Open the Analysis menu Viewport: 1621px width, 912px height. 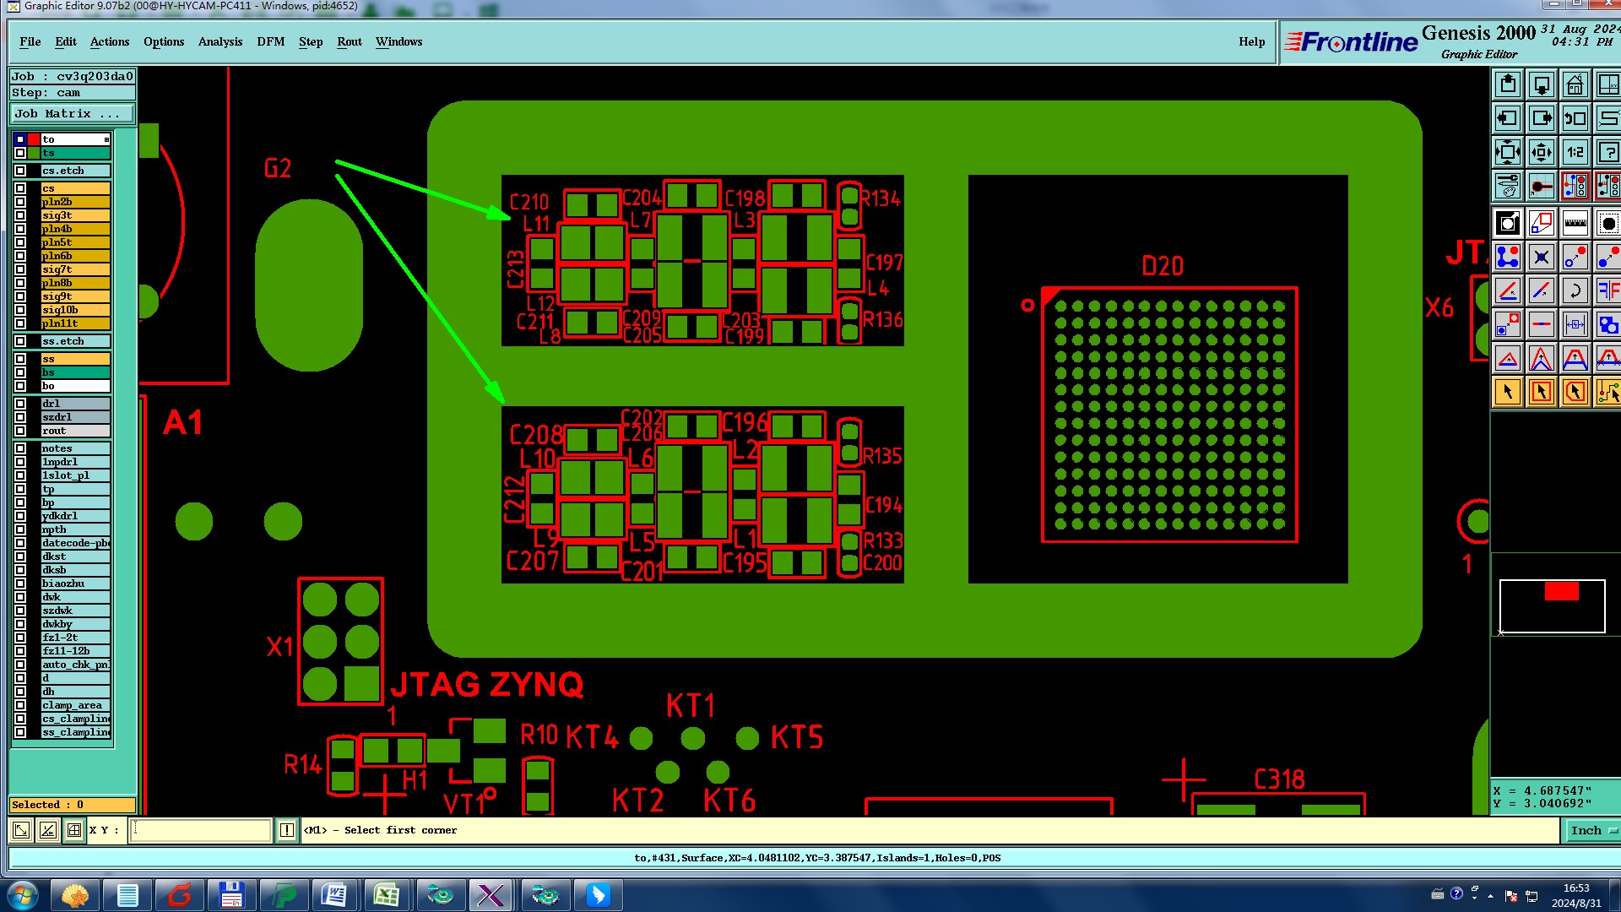(x=220, y=41)
